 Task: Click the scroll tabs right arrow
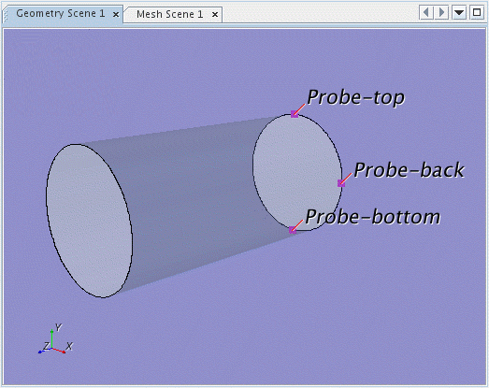tap(441, 13)
